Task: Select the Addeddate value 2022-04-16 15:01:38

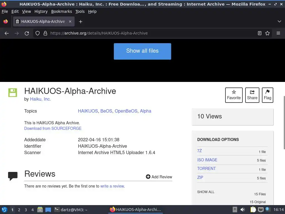Action: [99, 140]
